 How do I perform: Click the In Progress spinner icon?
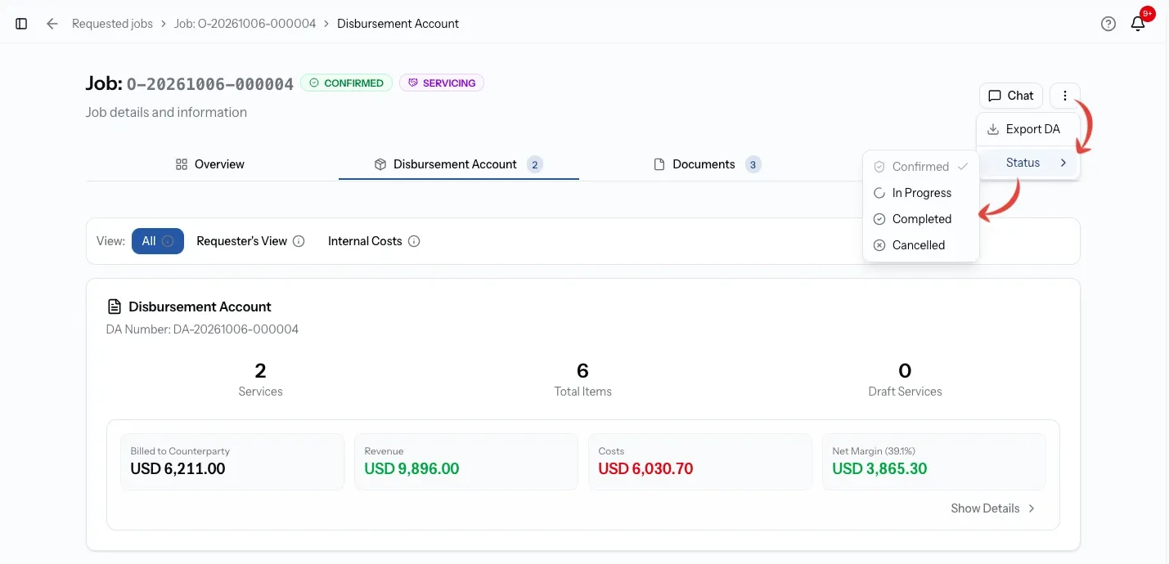(x=879, y=193)
